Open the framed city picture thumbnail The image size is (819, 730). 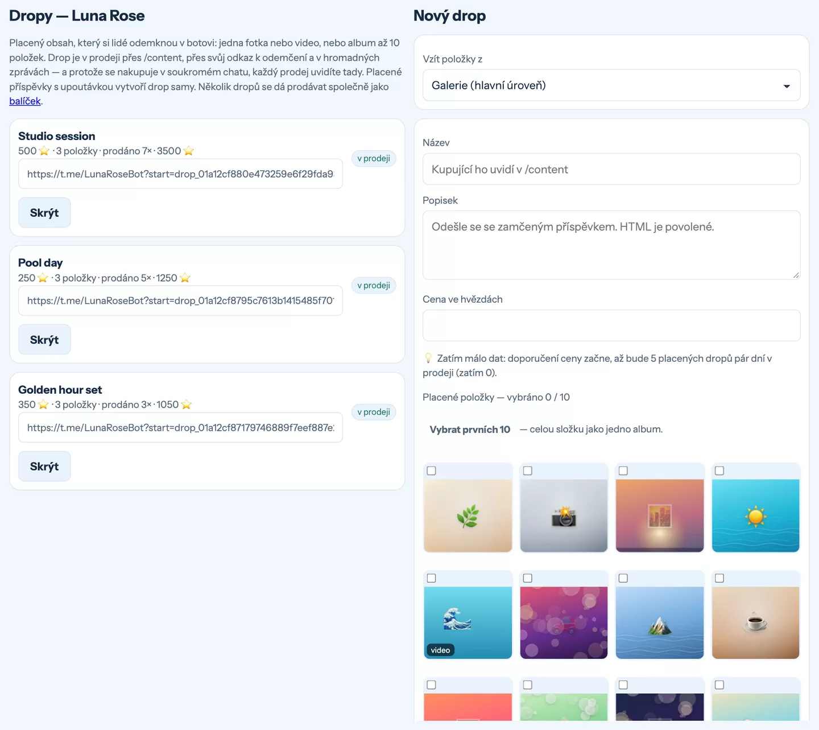tap(660, 515)
